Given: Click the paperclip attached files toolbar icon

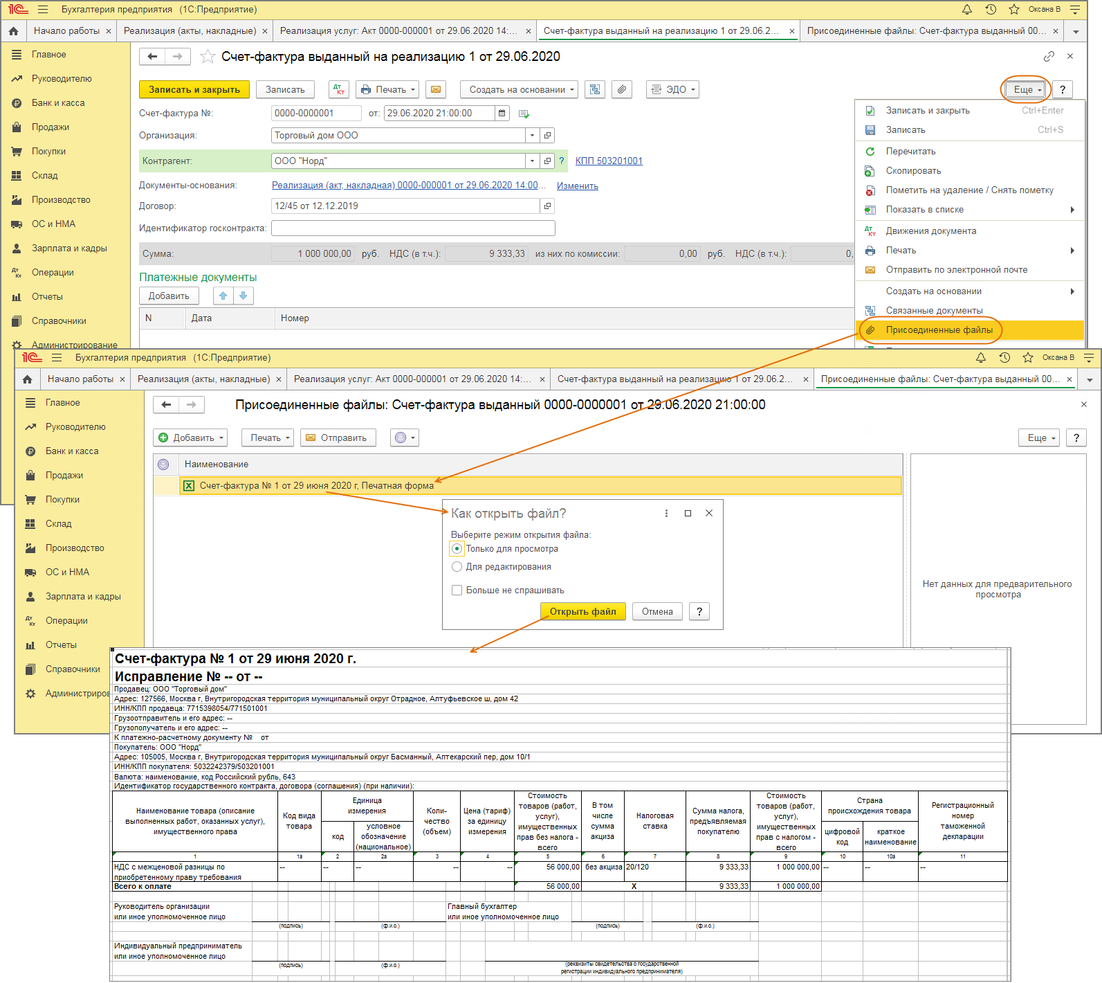Looking at the screenshot, I should [x=622, y=89].
